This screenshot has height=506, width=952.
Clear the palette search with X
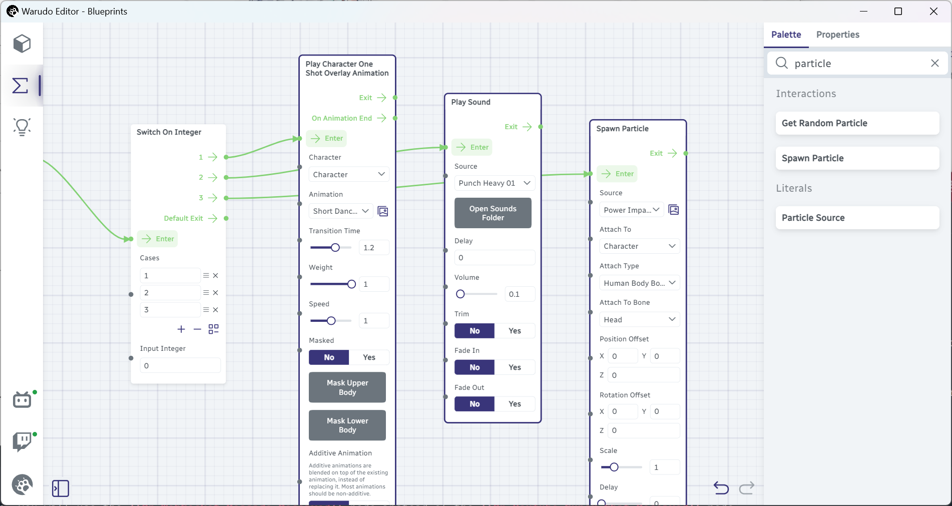point(934,63)
